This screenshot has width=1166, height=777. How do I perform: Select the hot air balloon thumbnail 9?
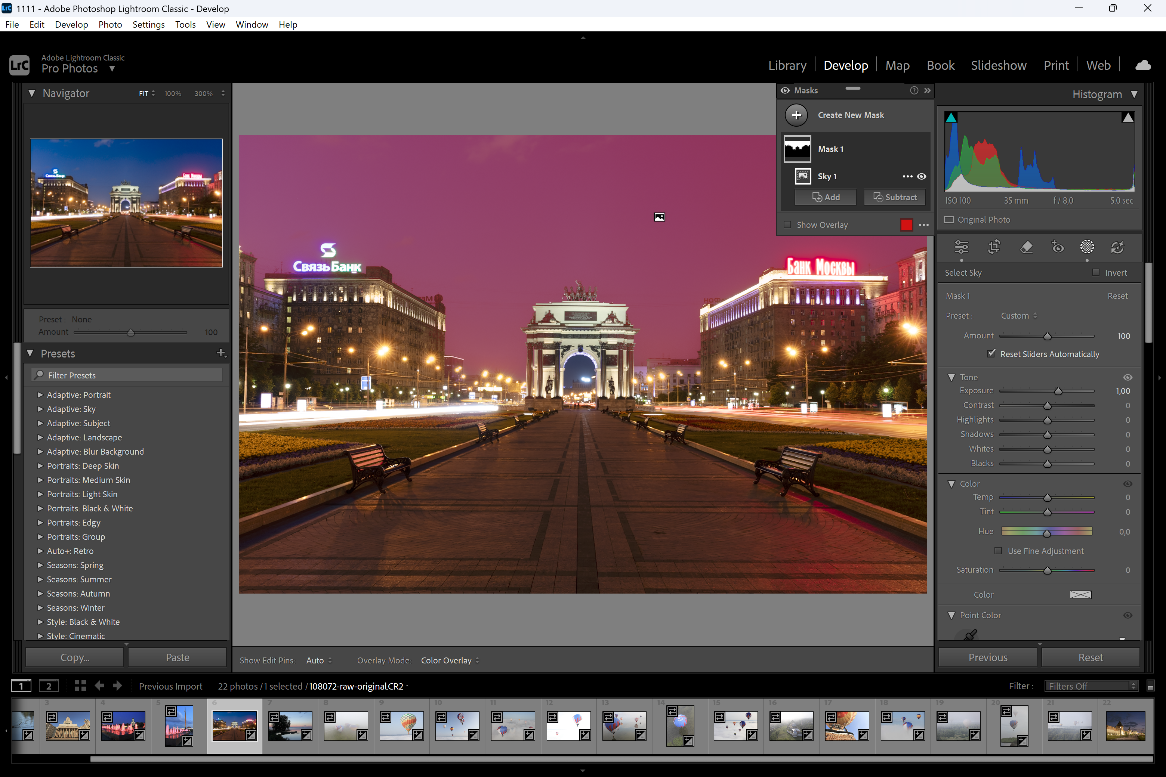coord(401,727)
